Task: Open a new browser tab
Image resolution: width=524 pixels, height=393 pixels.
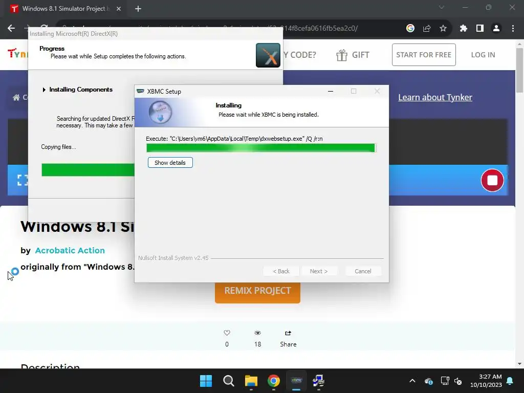Action: tap(138, 9)
